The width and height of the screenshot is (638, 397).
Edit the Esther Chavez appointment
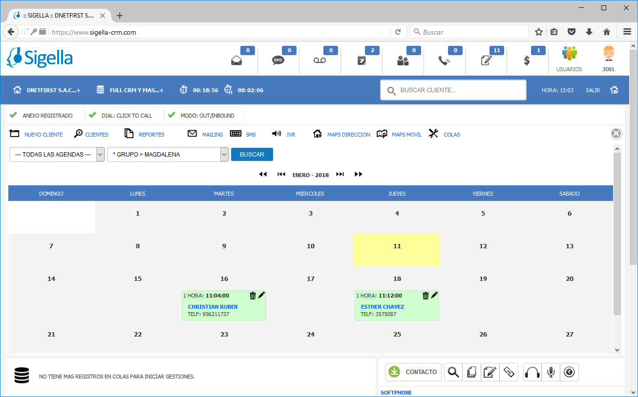point(434,295)
